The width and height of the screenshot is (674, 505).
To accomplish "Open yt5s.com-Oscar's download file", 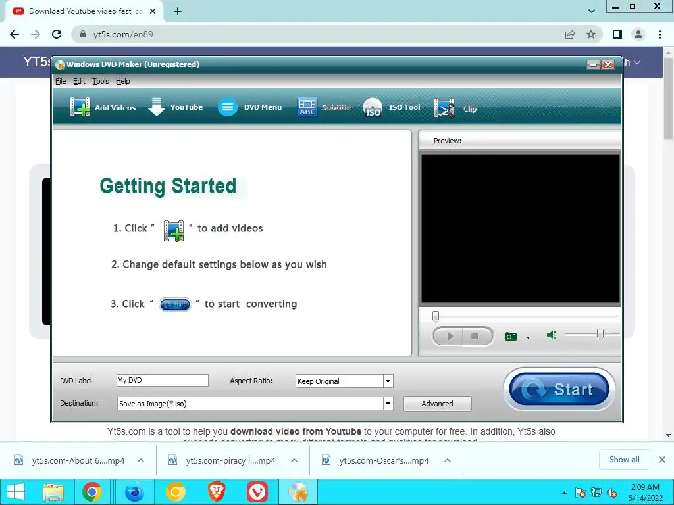I will point(375,460).
